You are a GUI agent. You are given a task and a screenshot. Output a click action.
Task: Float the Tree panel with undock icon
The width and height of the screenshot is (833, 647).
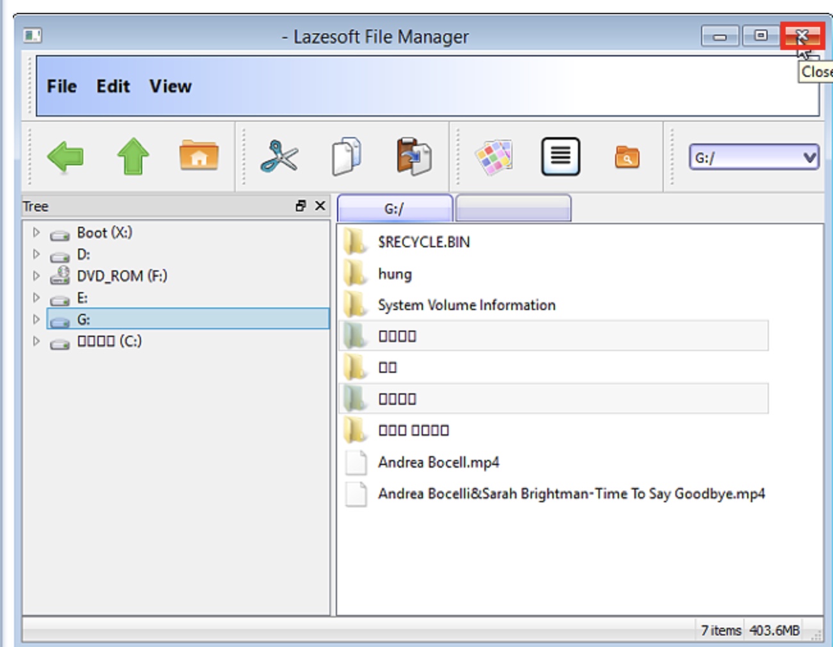click(301, 206)
